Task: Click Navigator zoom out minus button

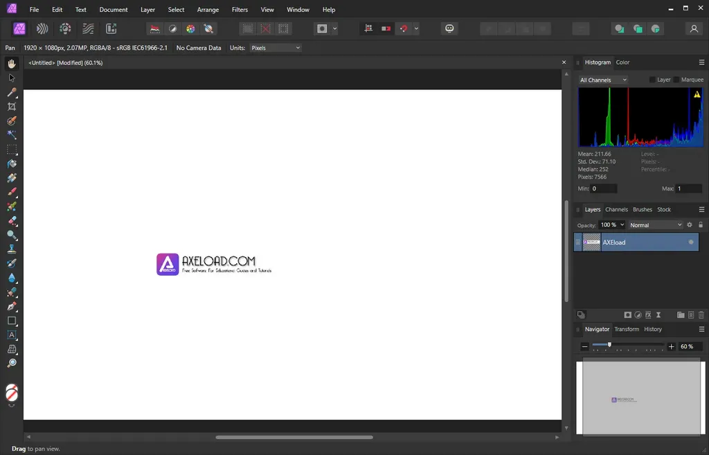Action: click(x=584, y=346)
